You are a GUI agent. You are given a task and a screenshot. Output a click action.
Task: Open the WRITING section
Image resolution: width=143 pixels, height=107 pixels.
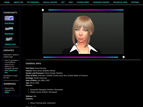click(x=135, y=2)
